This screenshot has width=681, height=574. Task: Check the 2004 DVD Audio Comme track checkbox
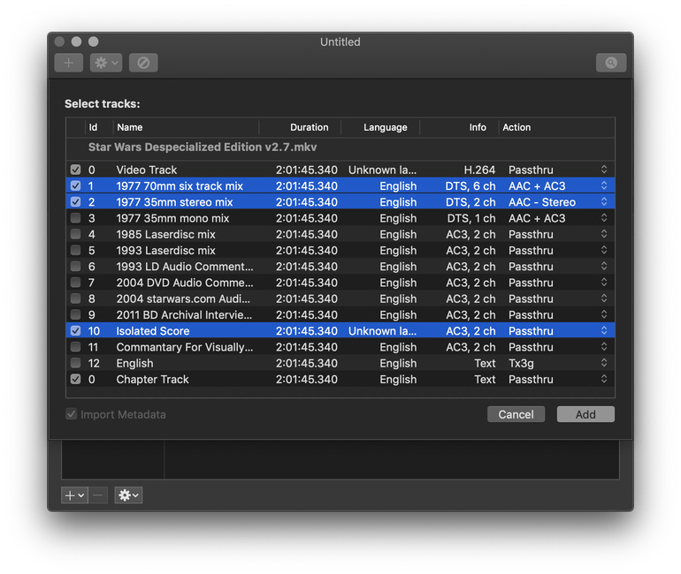click(75, 283)
